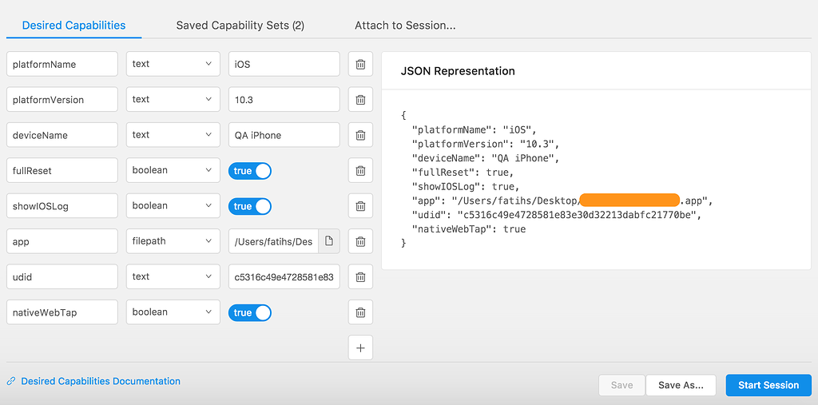This screenshot has width=818, height=405.
Task: Click the "udid" line in JSON
Action: (x=556, y=215)
